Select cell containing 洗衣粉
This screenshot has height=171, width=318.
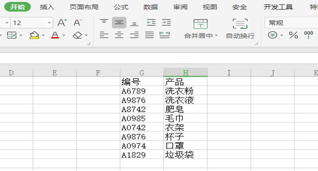pyautogui.click(x=185, y=91)
